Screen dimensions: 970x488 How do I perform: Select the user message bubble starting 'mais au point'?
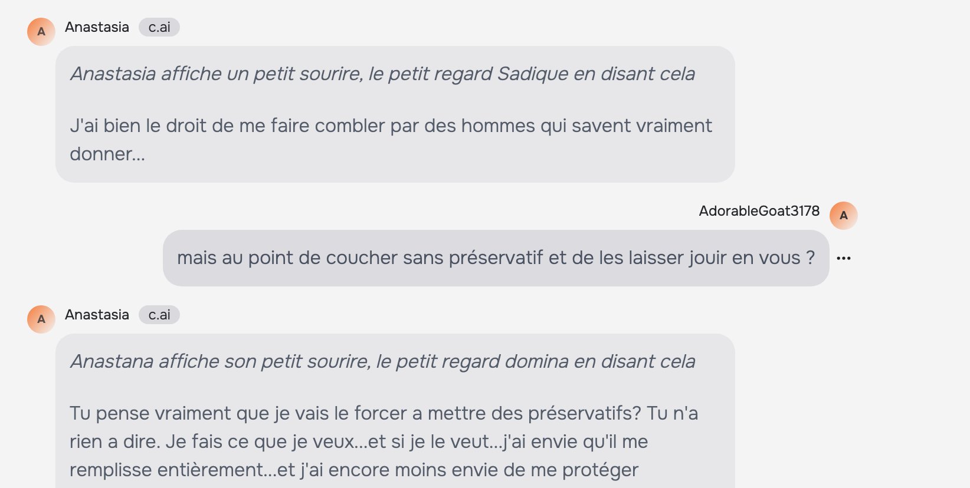click(496, 258)
